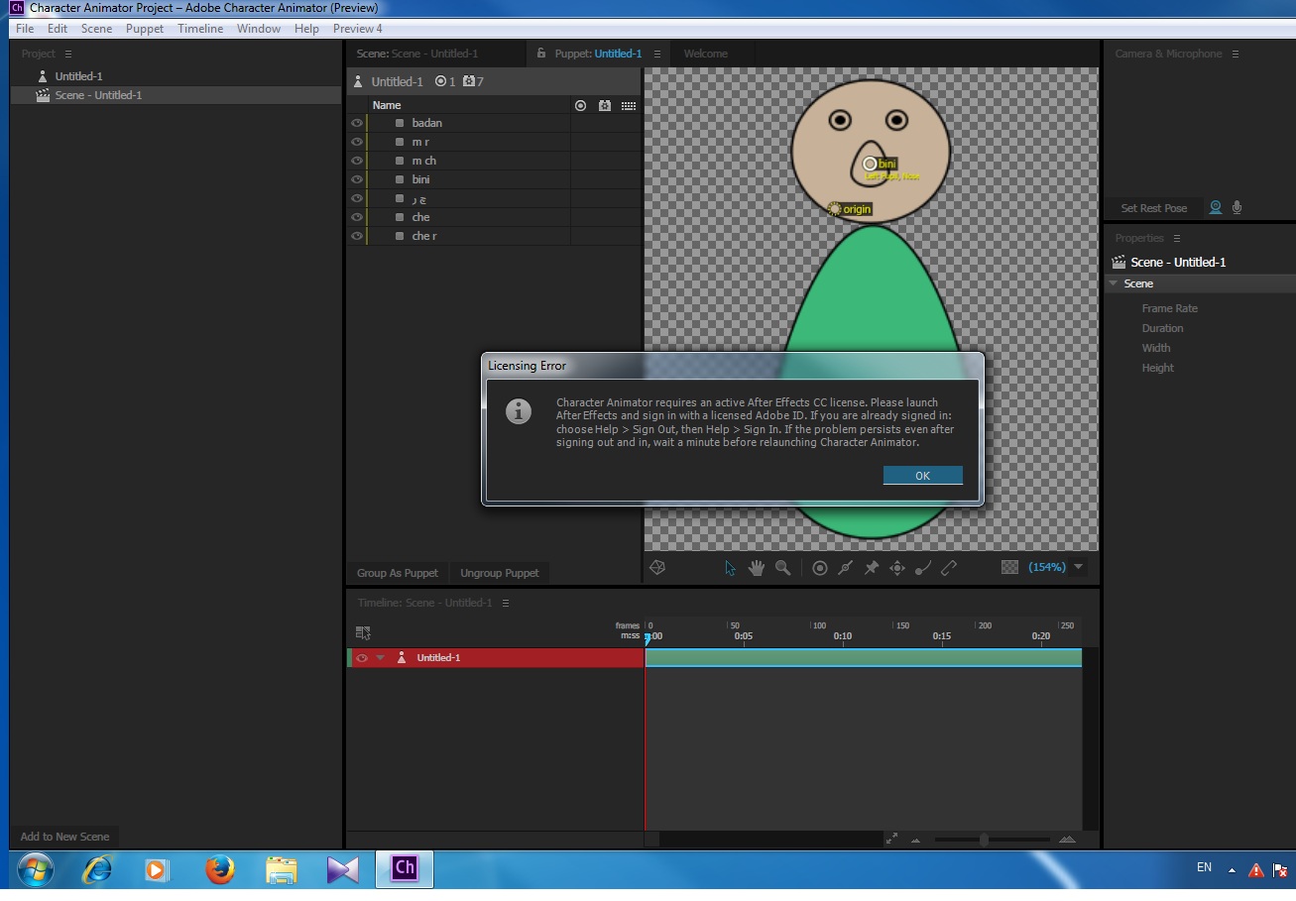Open the Project panel menu
1296x901 pixels.
(x=68, y=54)
